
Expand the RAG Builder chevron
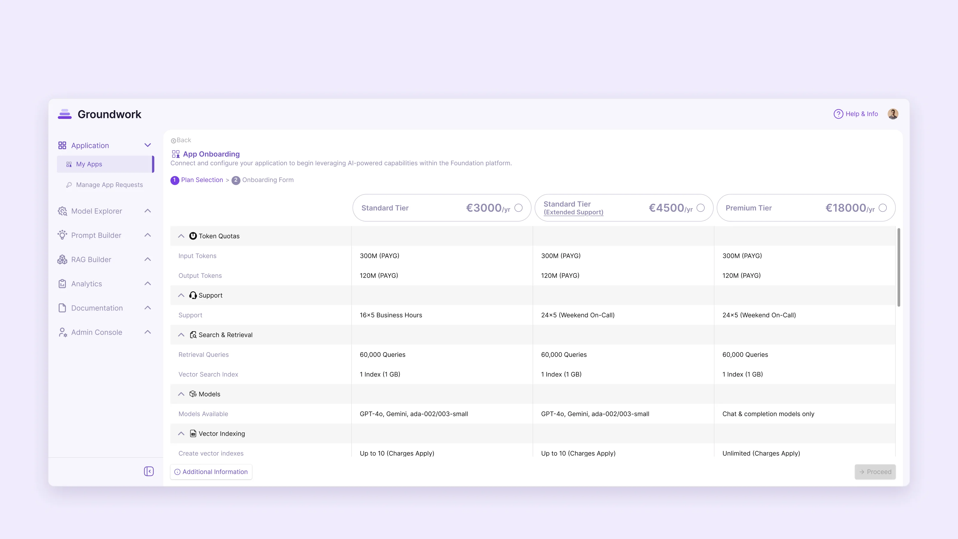[x=148, y=259]
